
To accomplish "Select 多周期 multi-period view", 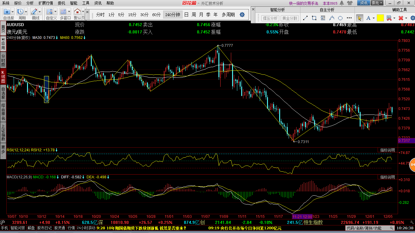I will click(228, 15).
